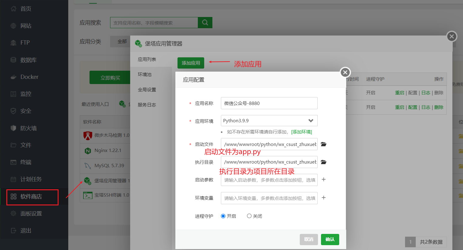
Task: Click the [添加环境] link
Action: pyautogui.click(x=301, y=132)
